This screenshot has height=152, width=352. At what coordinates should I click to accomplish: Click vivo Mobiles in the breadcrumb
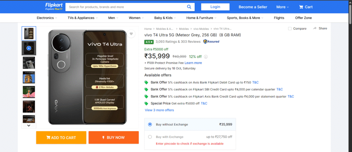click(201, 29)
